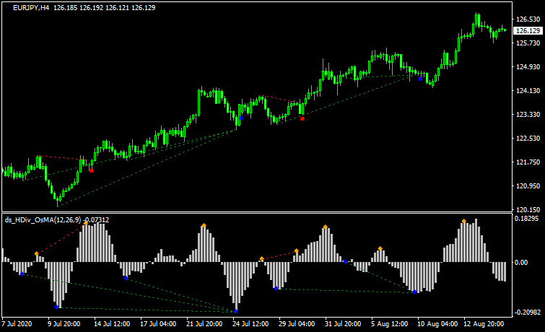Image resolution: width=545 pixels, height=332 pixels.
Task: Click the leftmost orange diamond in the oscillator panel
Action: coord(36,253)
